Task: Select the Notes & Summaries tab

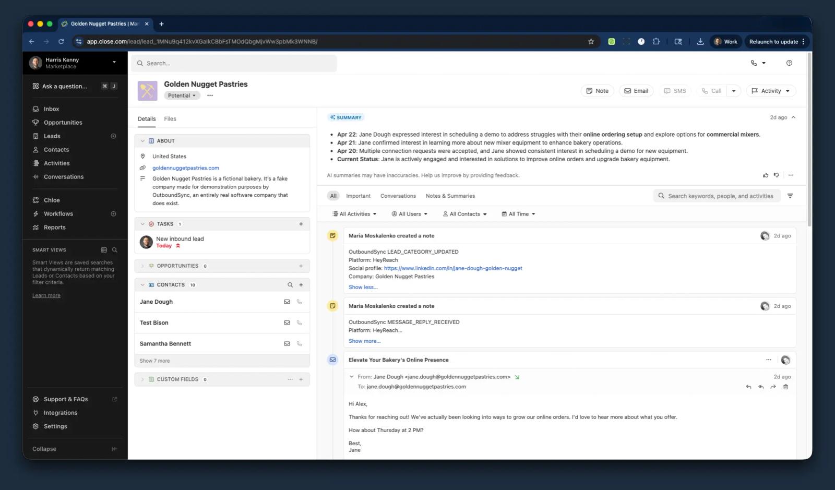Action: pos(450,196)
